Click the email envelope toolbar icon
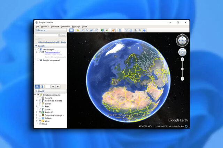 click(x=126, y=30)
